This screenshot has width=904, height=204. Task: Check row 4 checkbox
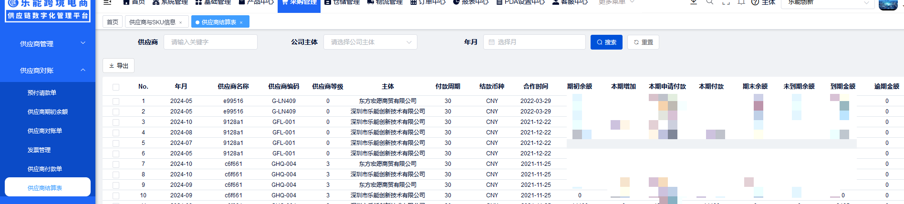pyautogui.click(x=116, y=133)
